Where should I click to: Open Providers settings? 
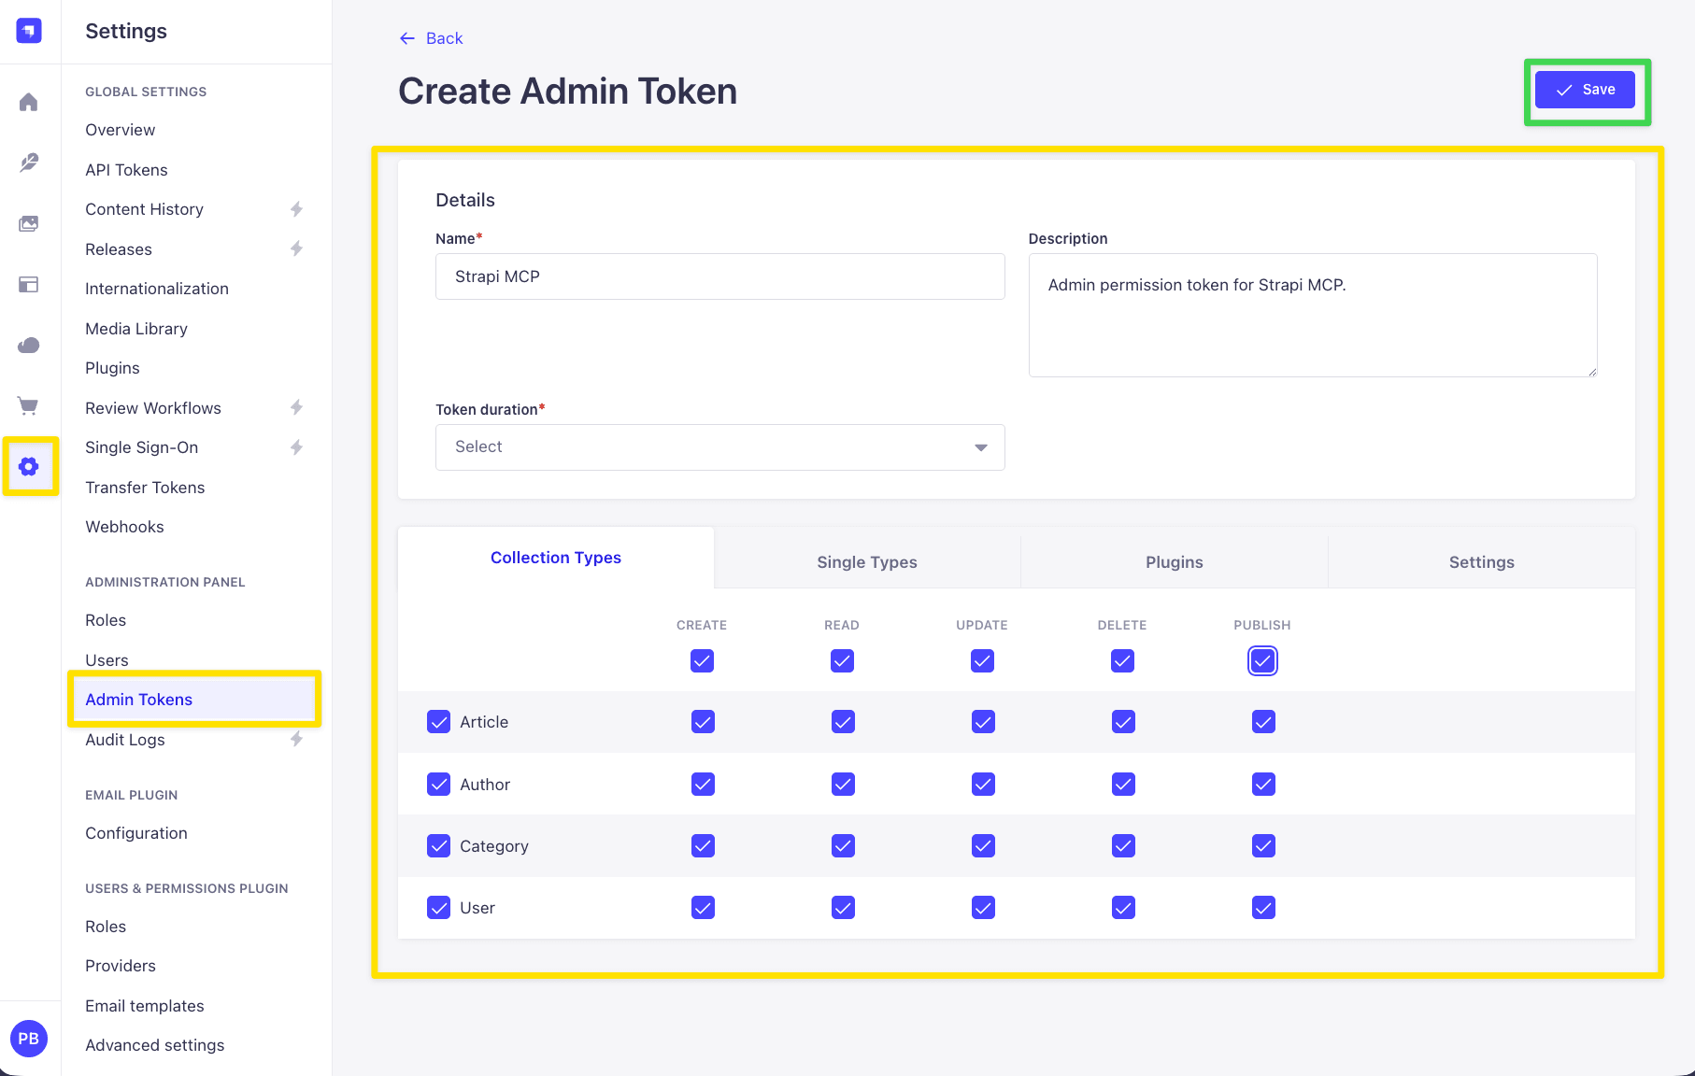pyautogui.click(x=121, y=966)
